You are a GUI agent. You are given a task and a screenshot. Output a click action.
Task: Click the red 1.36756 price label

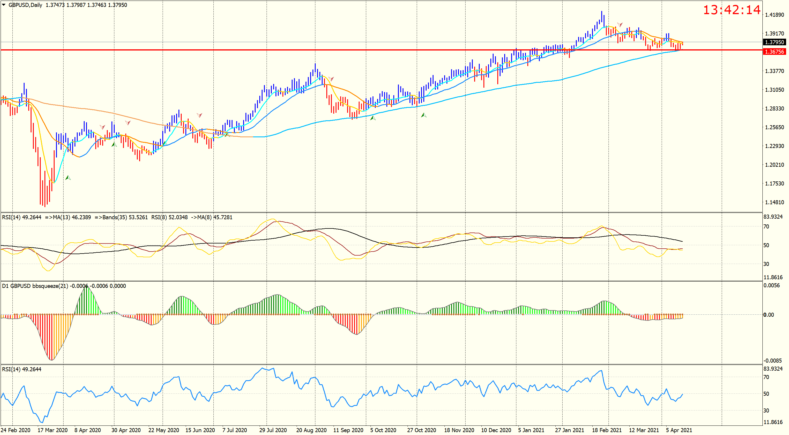pyautogui.click(x=774, y=52)
